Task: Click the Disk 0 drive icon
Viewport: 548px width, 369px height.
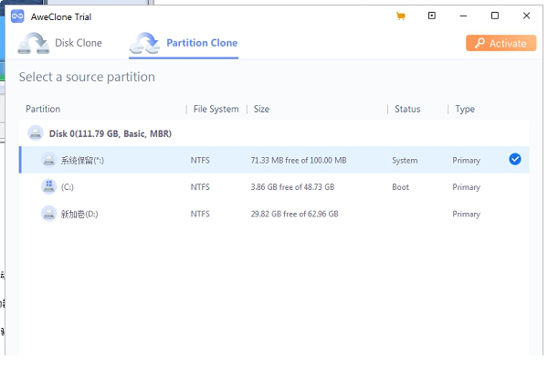Action: [x=36, y=133]
